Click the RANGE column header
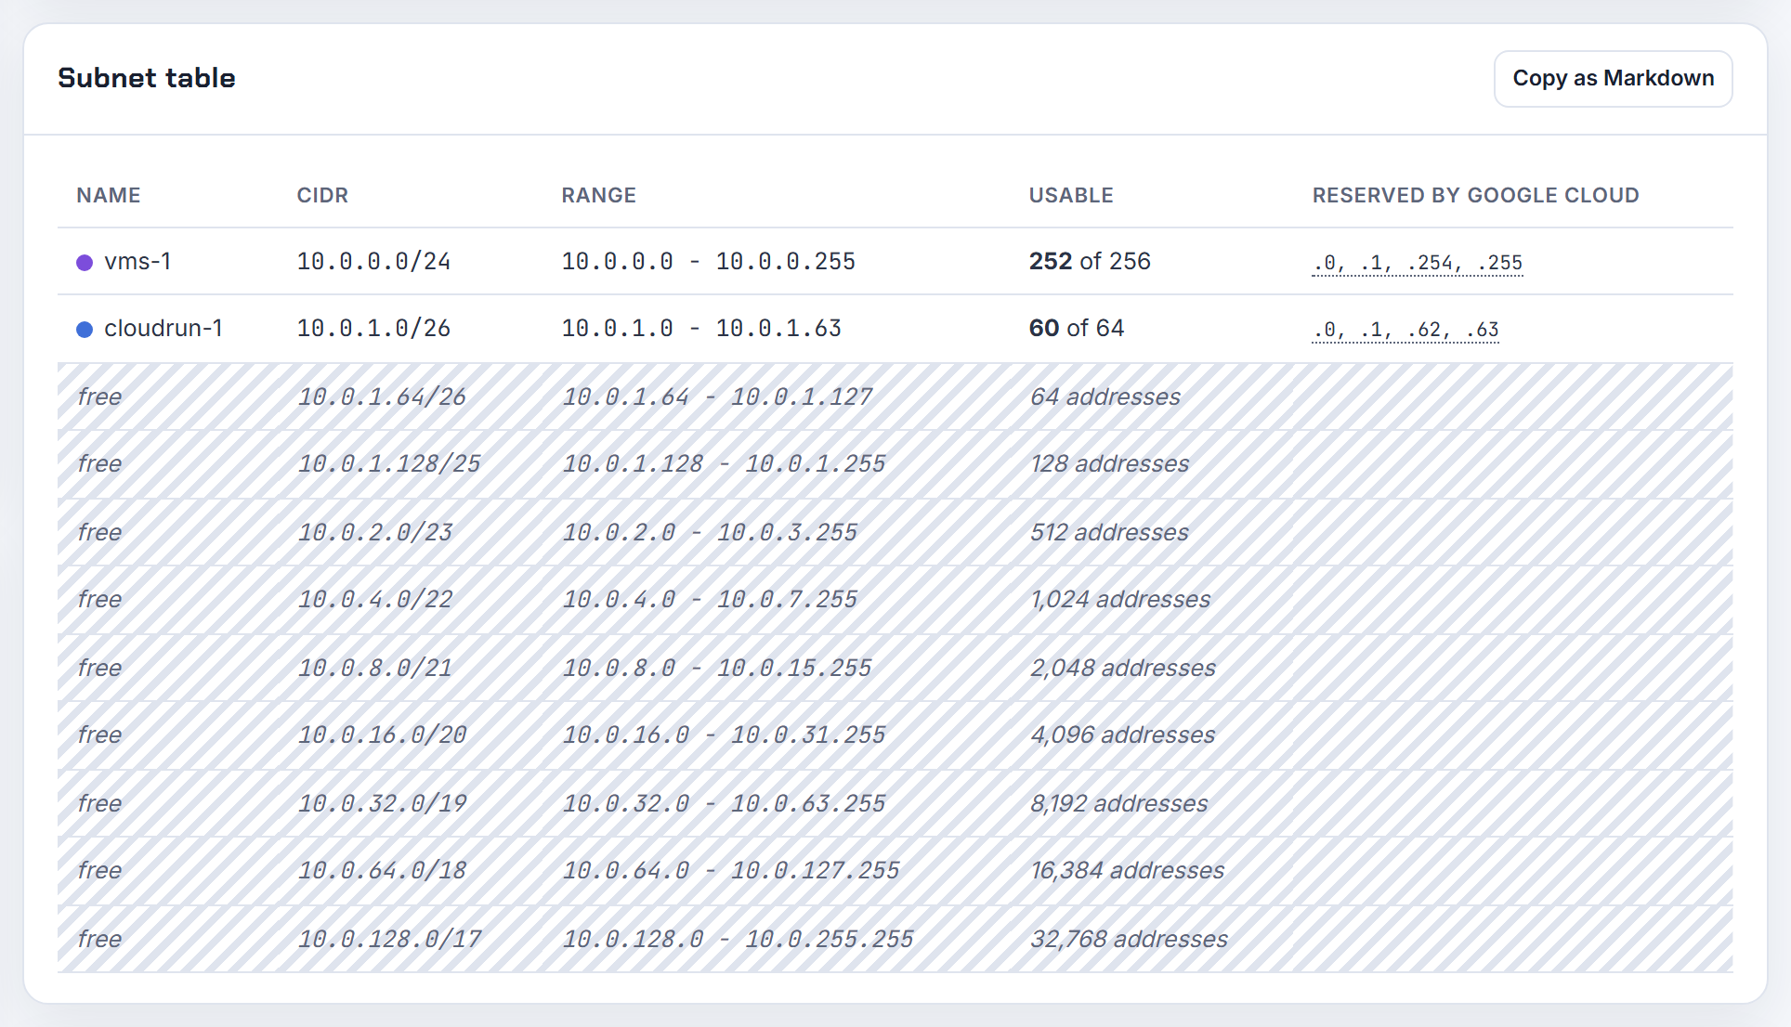 598,195
